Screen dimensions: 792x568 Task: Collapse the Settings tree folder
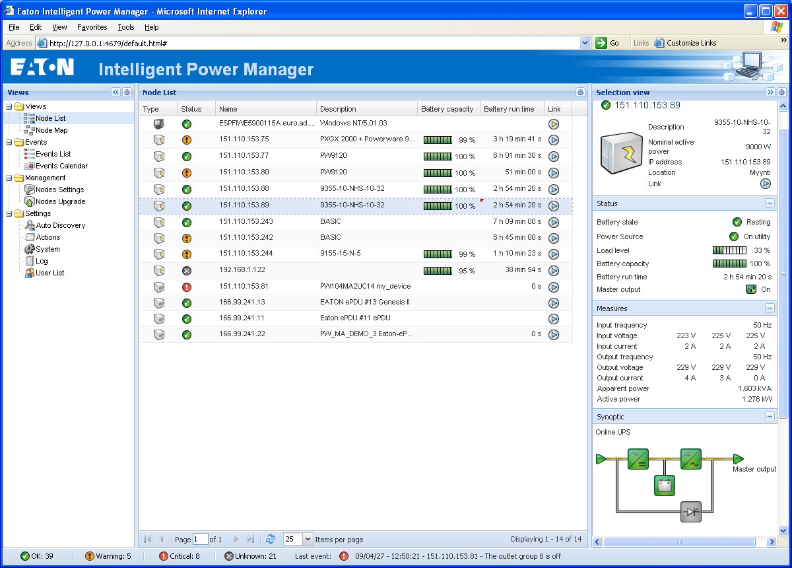9,213
